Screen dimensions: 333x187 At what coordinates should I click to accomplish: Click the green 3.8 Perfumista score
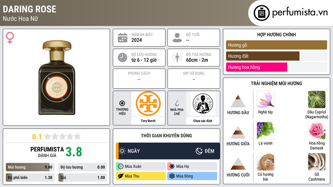coord(74,152)
